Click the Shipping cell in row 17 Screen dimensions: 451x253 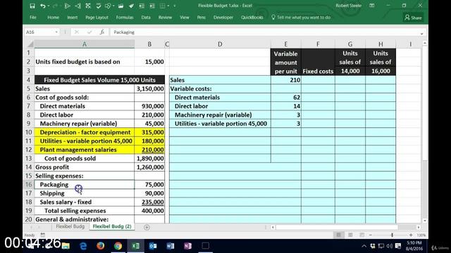(85, 193)
